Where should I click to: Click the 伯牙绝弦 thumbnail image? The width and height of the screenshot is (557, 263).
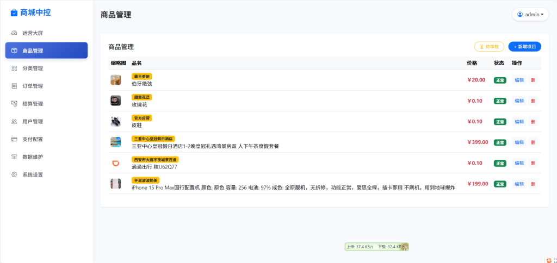(115, 80)
